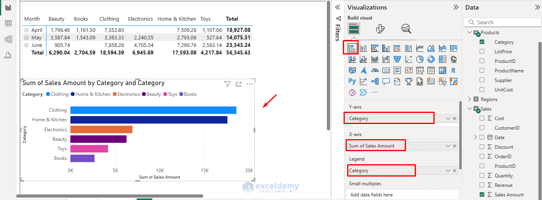The image size is (542, 200).
Task: Open Sum of Sales Amount dropdown arrow
Action: click(x=448, y=146)
